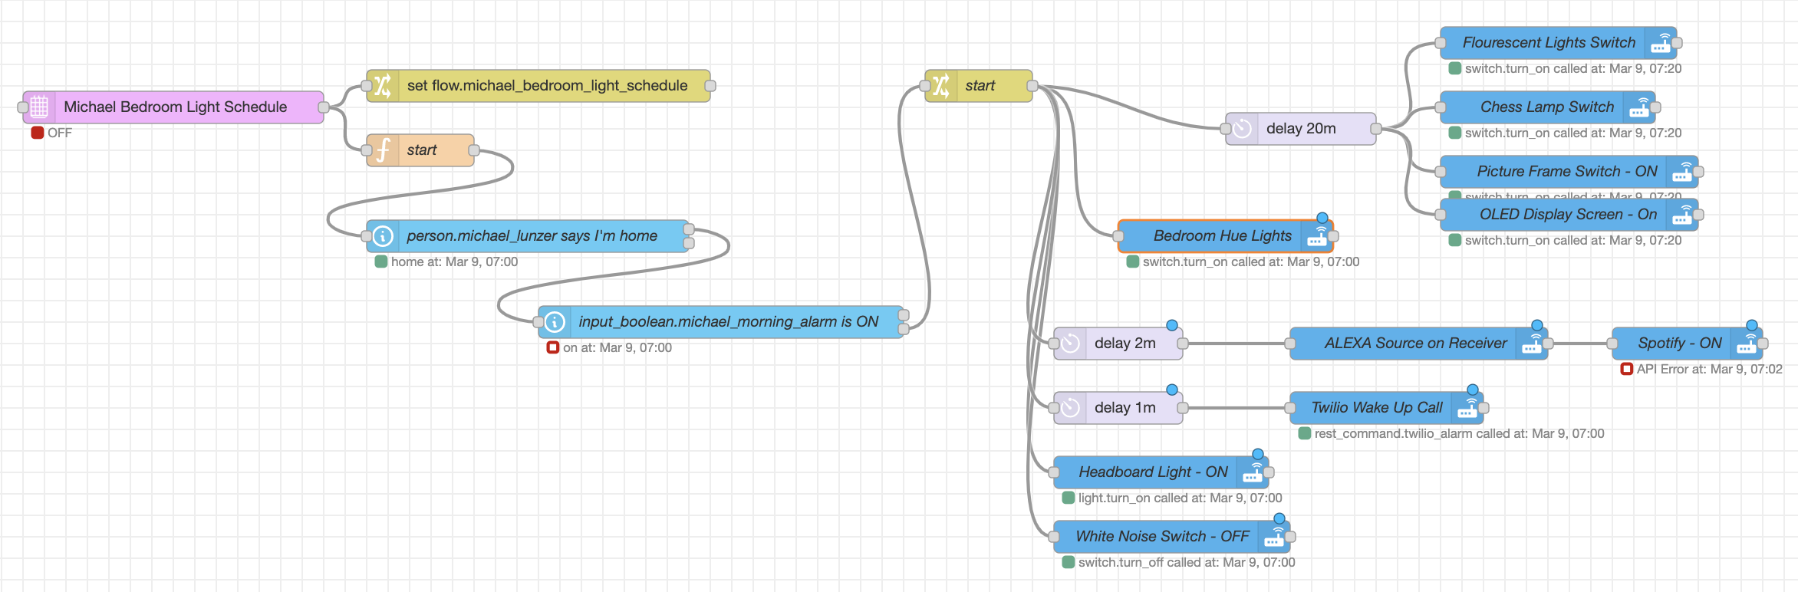1798x592 pixels.
Task: Click the info icon on person.michael_lunzer says I'm home
Action: coord(383,236)
